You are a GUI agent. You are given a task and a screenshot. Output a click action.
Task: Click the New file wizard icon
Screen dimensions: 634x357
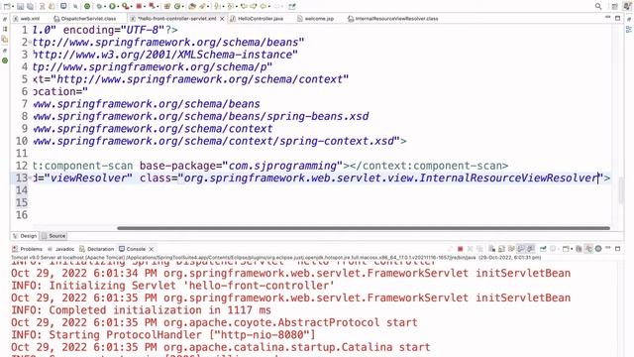7,7
